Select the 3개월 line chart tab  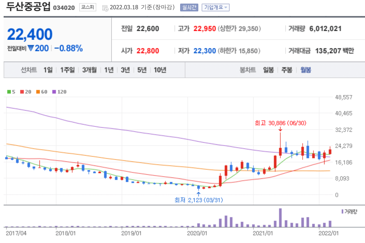(x=89, y=70)
